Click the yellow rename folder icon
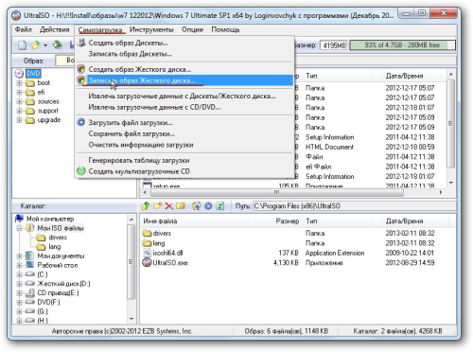The height and width of the screenshot is (352, 473). 181,206
